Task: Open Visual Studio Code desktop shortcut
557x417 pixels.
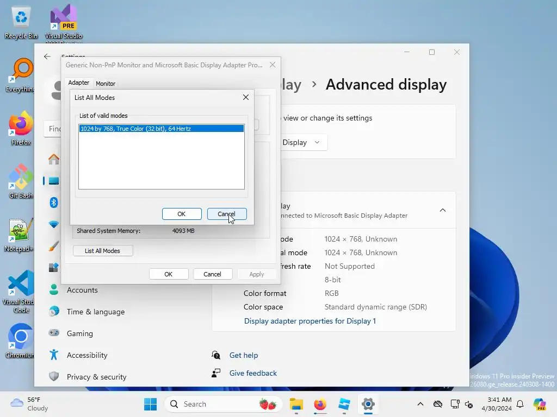Action: [20, 292]
